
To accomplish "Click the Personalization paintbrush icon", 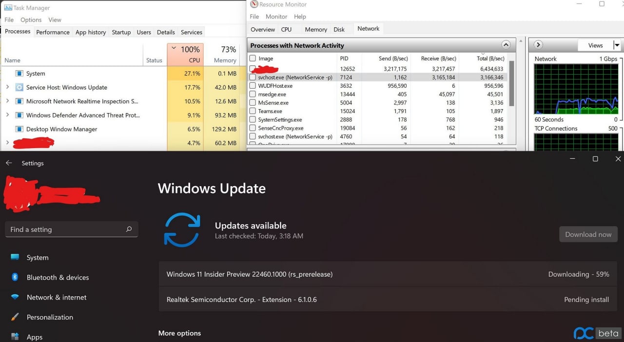I will (x=15, y=317).
